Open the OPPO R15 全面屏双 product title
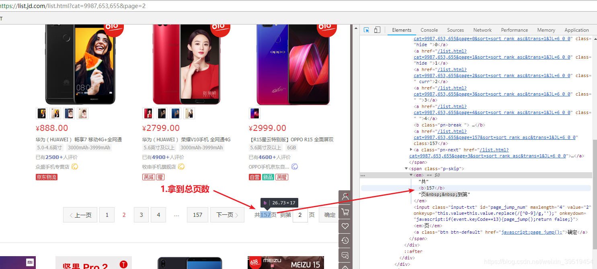Screen dimensions: 597x269 pyautogui.click(x=291, y=139)
